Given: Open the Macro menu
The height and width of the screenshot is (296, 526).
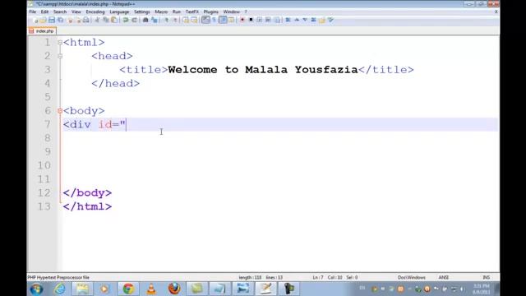Looking at the screenshot, I should 161,12.
